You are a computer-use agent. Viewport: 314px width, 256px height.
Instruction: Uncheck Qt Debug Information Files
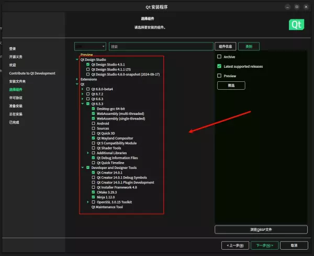pos(93,158)
